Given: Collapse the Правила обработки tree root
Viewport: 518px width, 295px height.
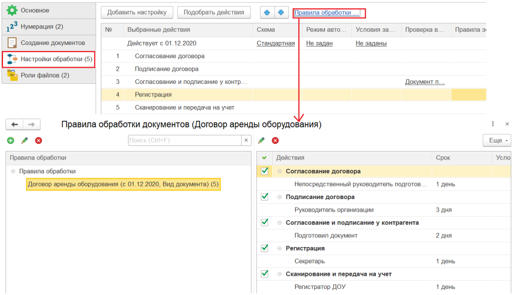Looking at the screenshot, I should (13, 171).
